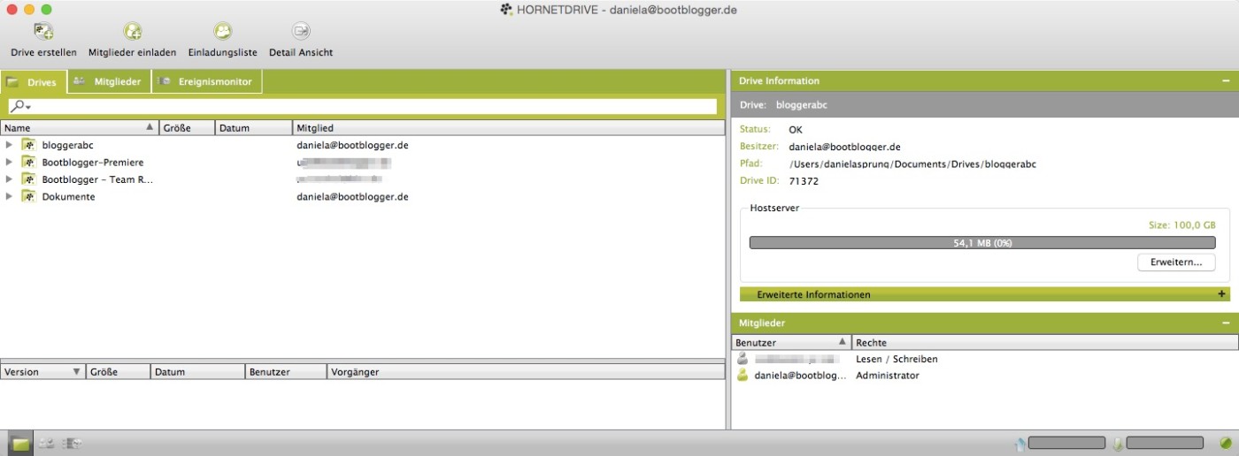Open the Ereignismonitor tab
Screen dimensions: 1239x456
(x=207, y=82)
